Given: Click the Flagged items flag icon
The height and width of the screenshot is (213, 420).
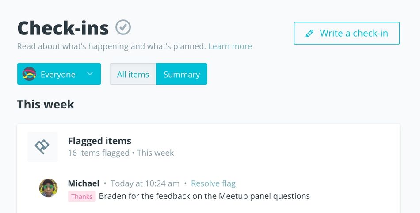Looking at the screenshot, I should 42,147.
